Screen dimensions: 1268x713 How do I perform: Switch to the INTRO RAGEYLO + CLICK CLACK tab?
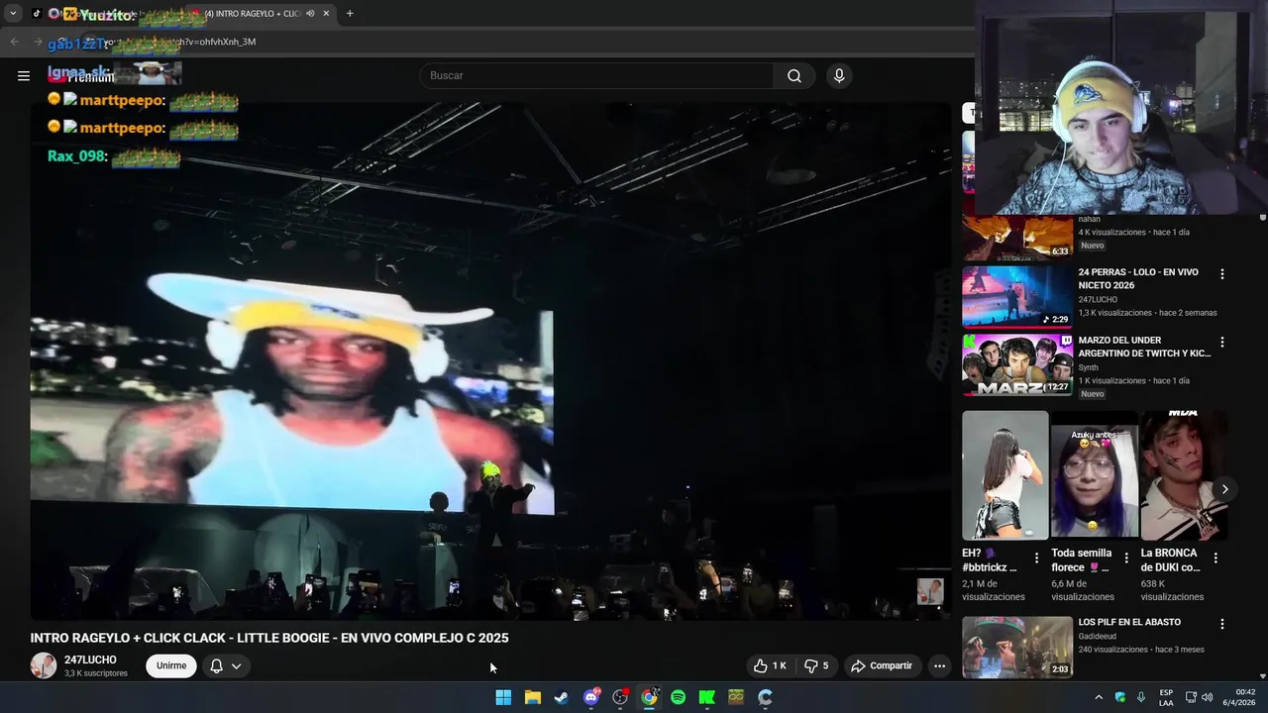(x=252, y=14)
